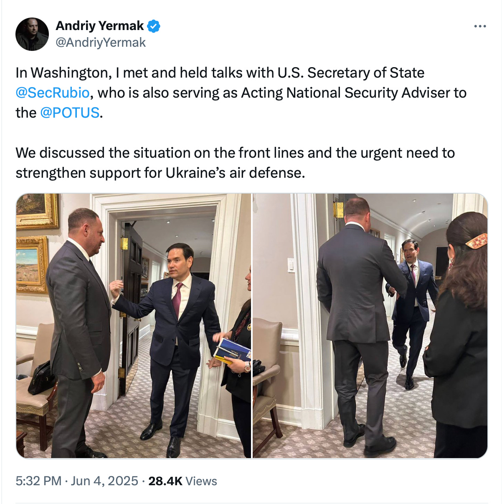
Task: Click the notebook held in the left photo
Action: point(232,351)
